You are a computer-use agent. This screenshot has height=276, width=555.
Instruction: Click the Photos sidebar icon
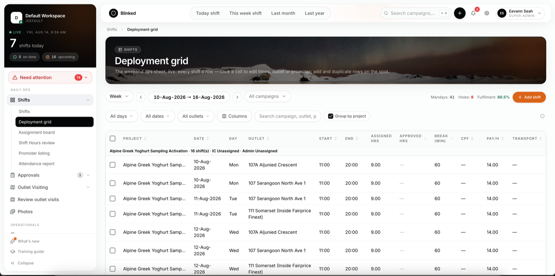pyautogui.click(x=12, y=212)
